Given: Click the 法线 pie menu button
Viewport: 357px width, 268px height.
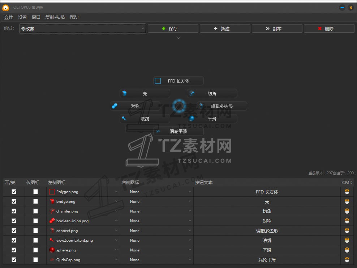Looking at the screenshot, I should pos(145,119).
